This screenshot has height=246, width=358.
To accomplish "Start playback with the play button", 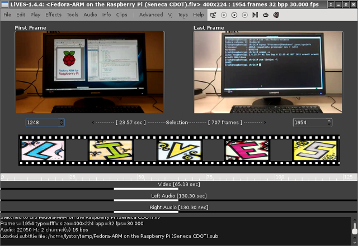I will [x=234, y=15].
